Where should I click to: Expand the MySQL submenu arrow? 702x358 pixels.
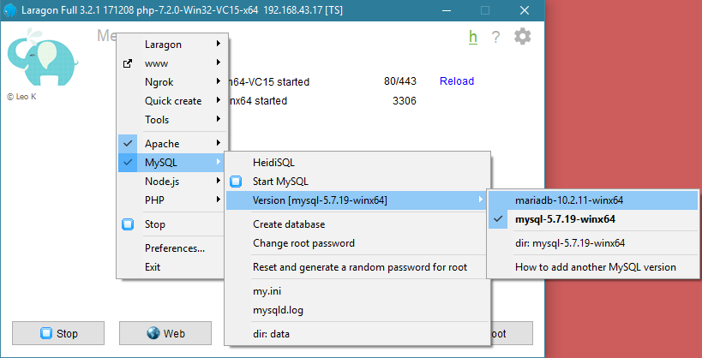[x=218, y=162]
